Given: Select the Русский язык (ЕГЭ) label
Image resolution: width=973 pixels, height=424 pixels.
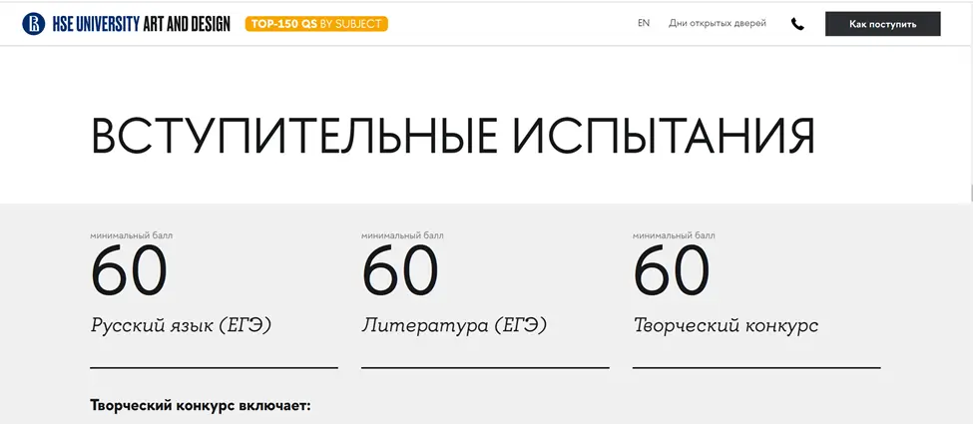Looking at the screenshot, I should tap(181, 325).
